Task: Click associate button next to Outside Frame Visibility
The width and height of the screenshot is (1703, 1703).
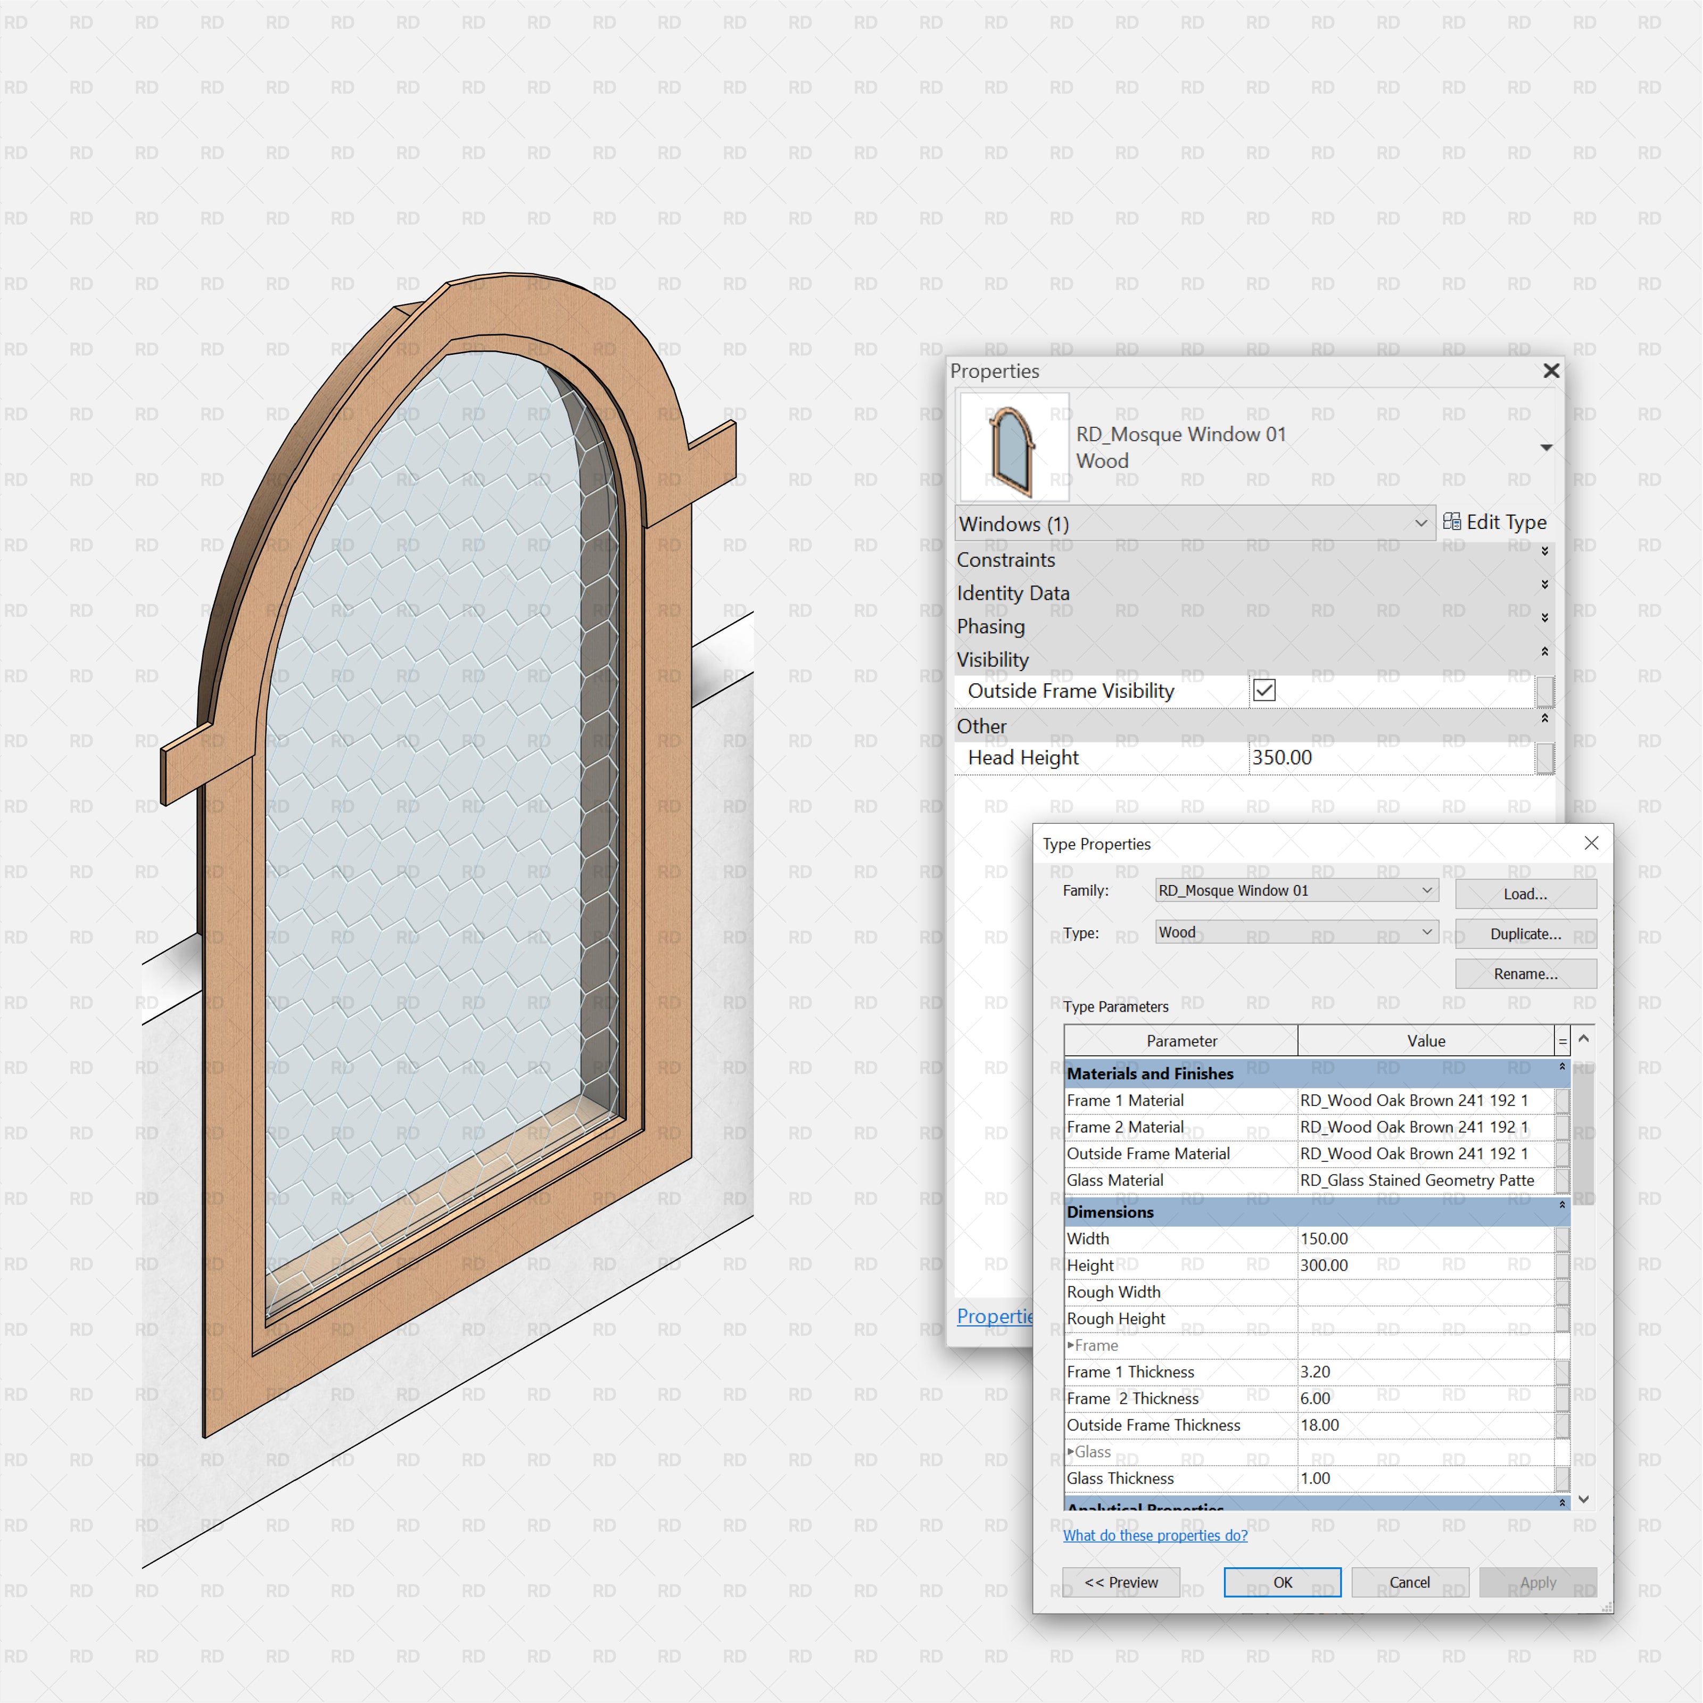Action: (1545, 691)
